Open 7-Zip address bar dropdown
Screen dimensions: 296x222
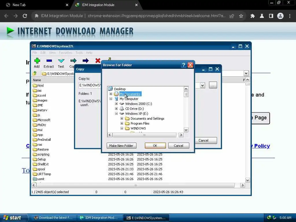[246, 73]
